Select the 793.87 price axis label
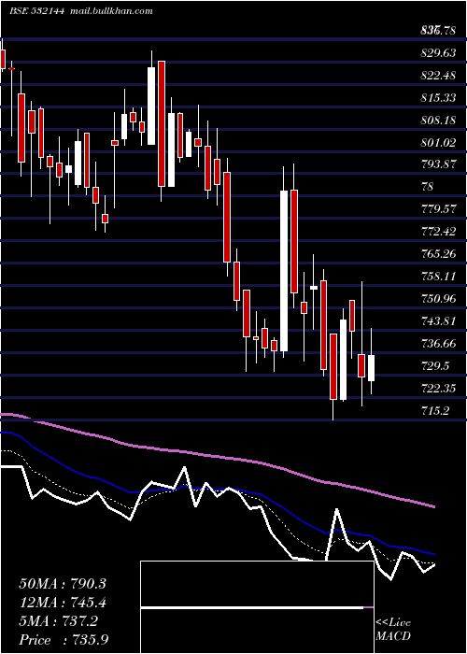The image size is (467, 654). pos(437,164)
